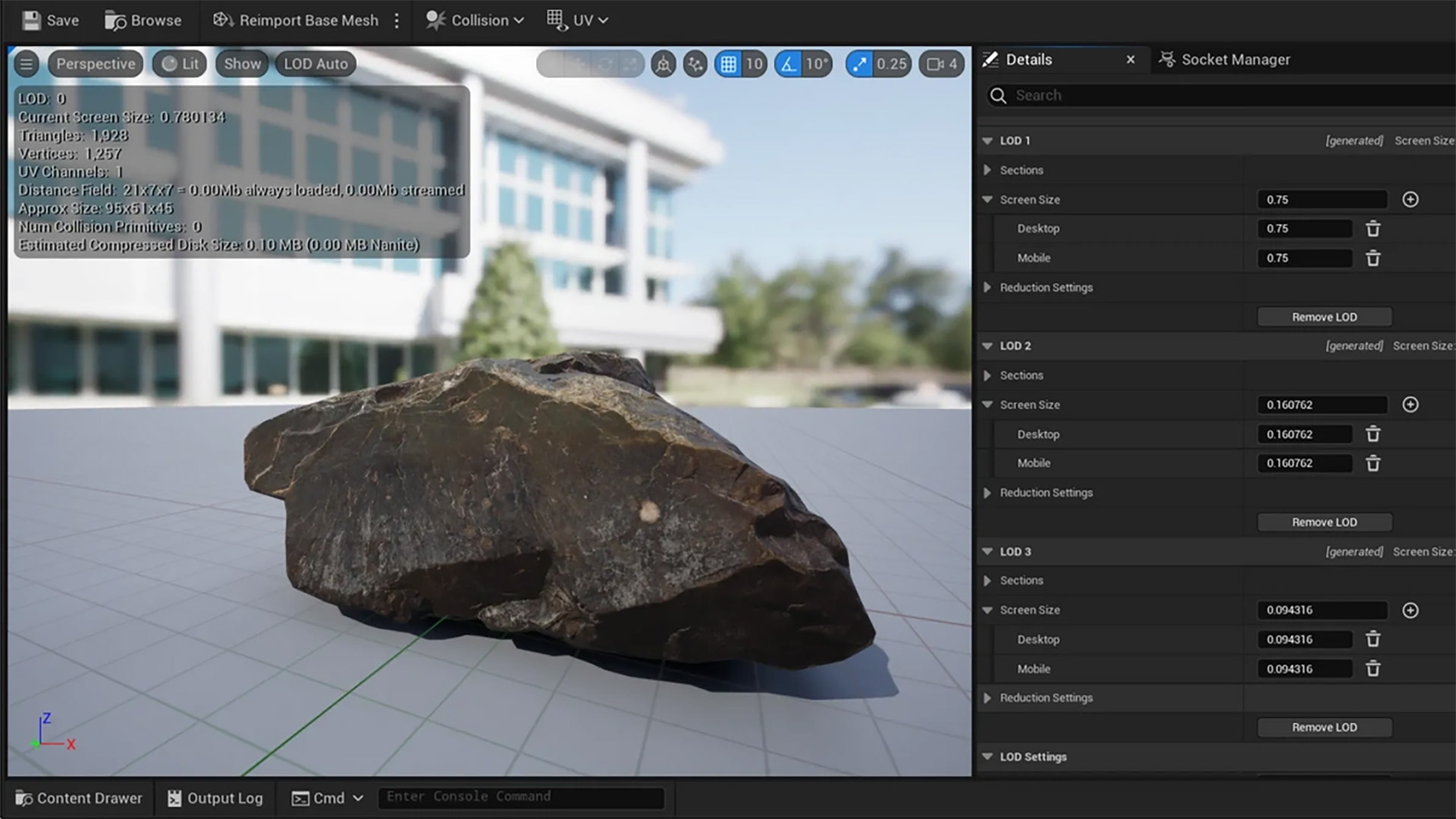Open the viewport options hamburger menu

tap(27, 64)
